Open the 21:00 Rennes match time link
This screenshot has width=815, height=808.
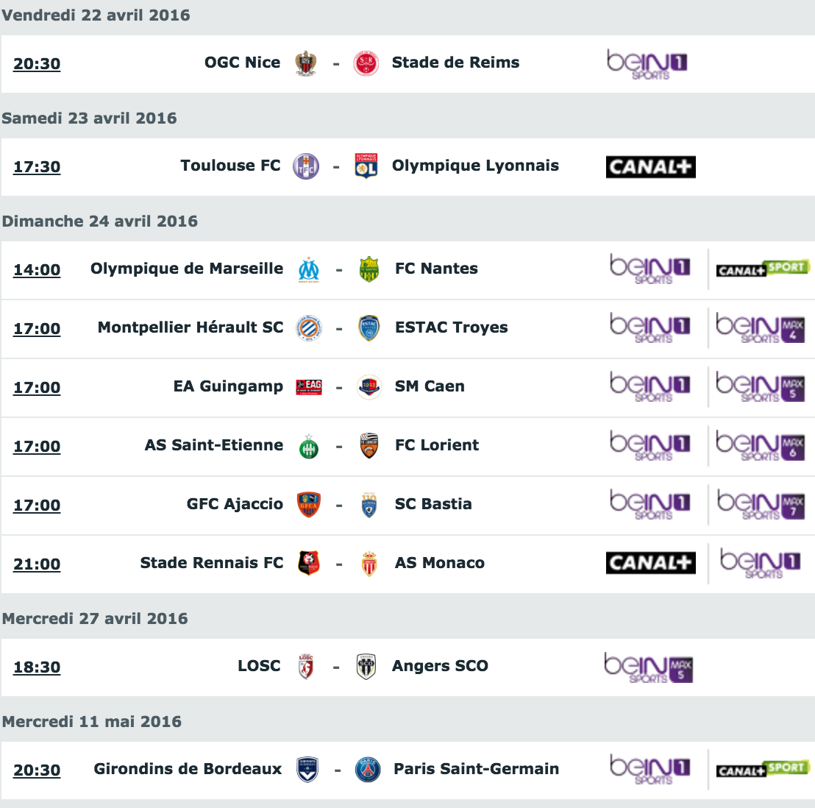point(37,564)
